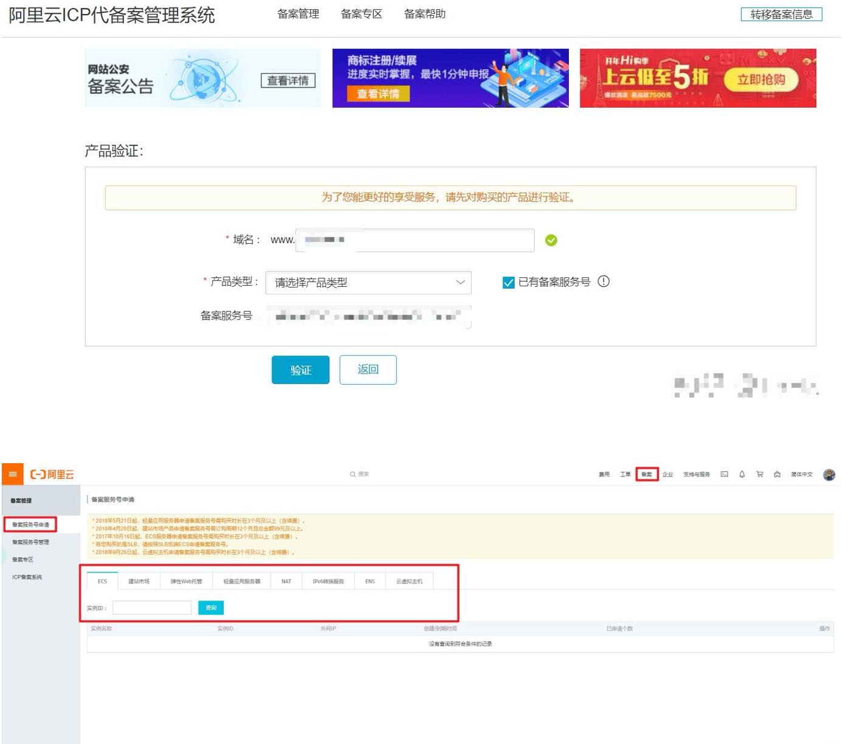Open the 简体中文 language selector
This screenshot has height=744, width=851.
tap(802, 474)
